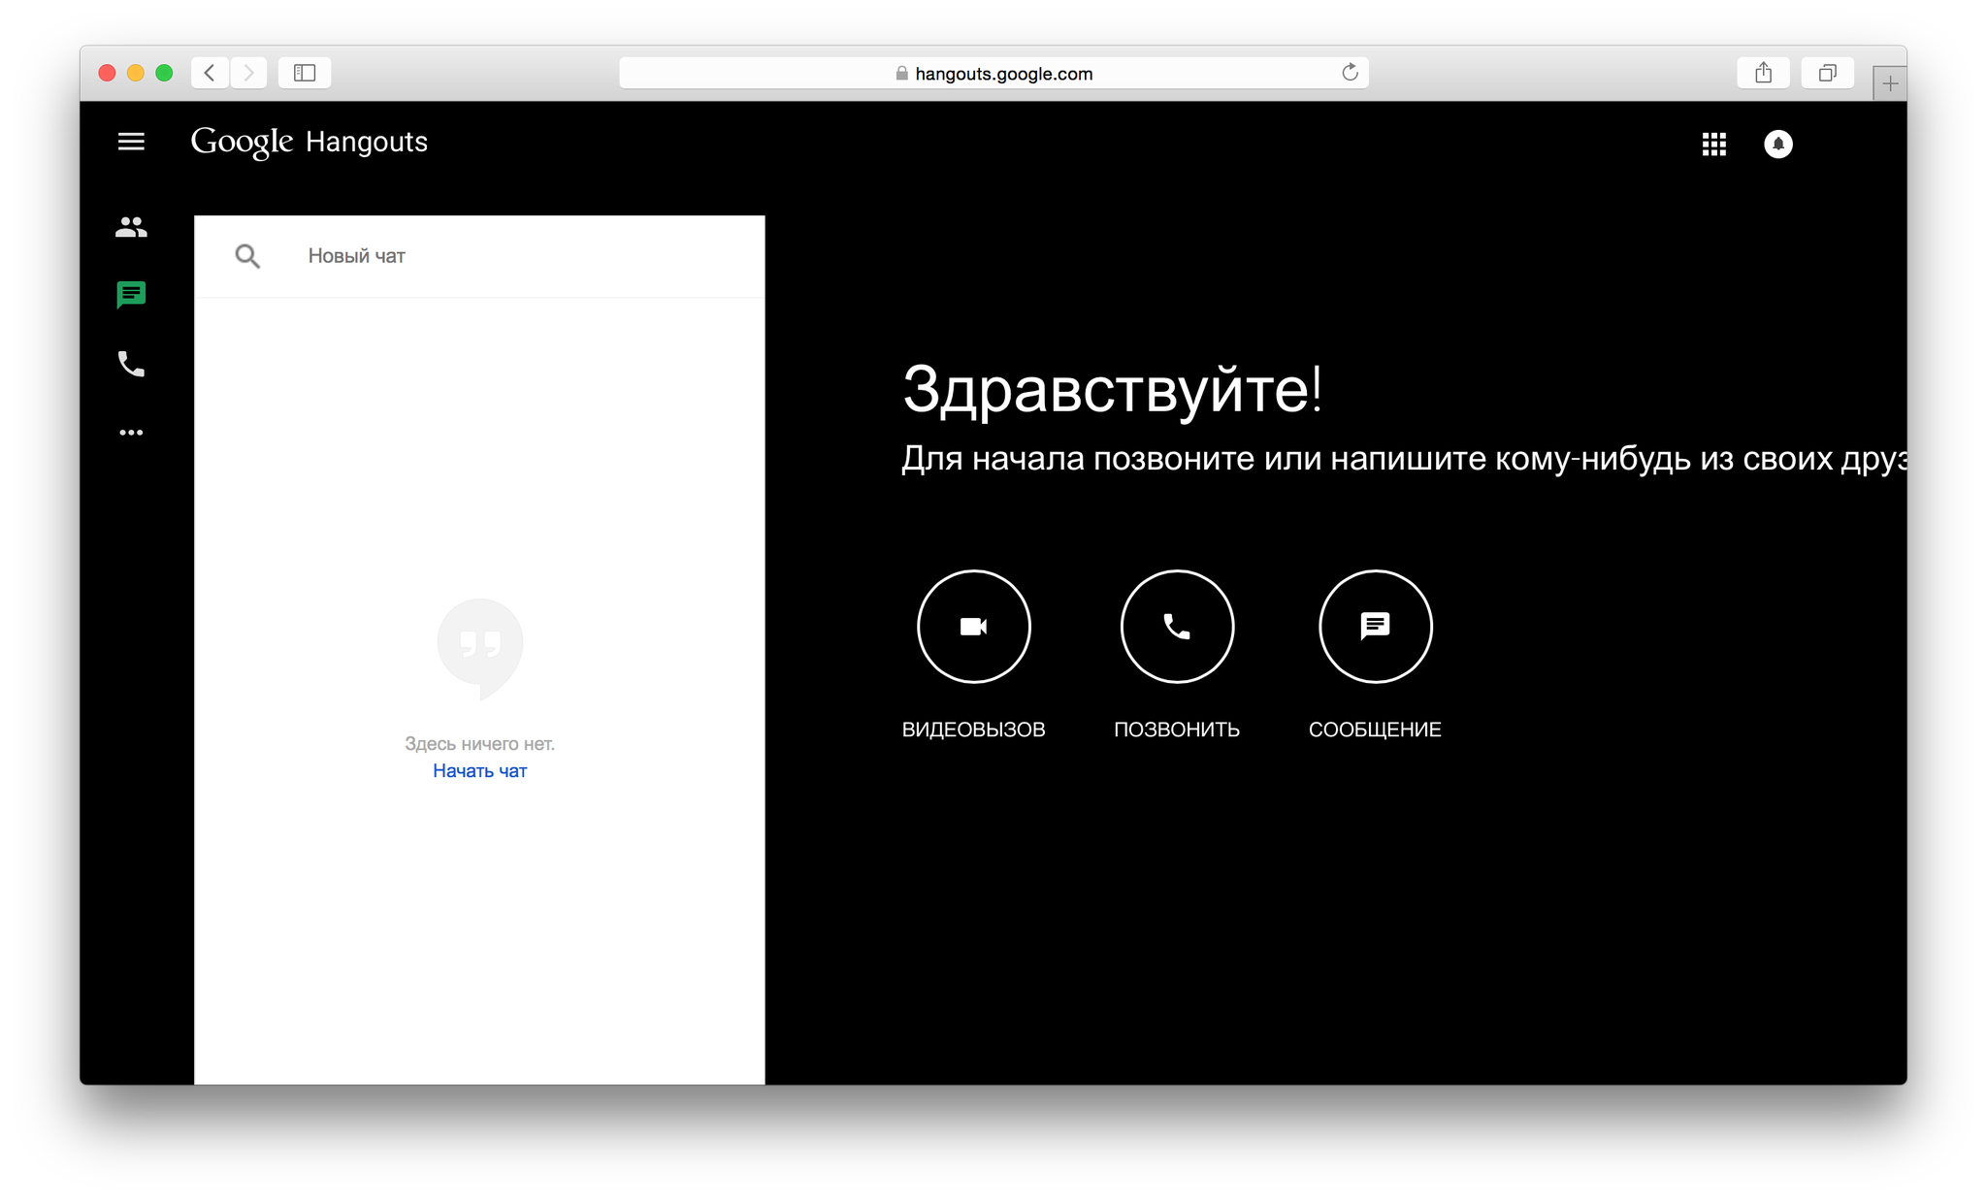Click the message circle button
The image size is (1987, 1199).
click(x=1375, y=627)
